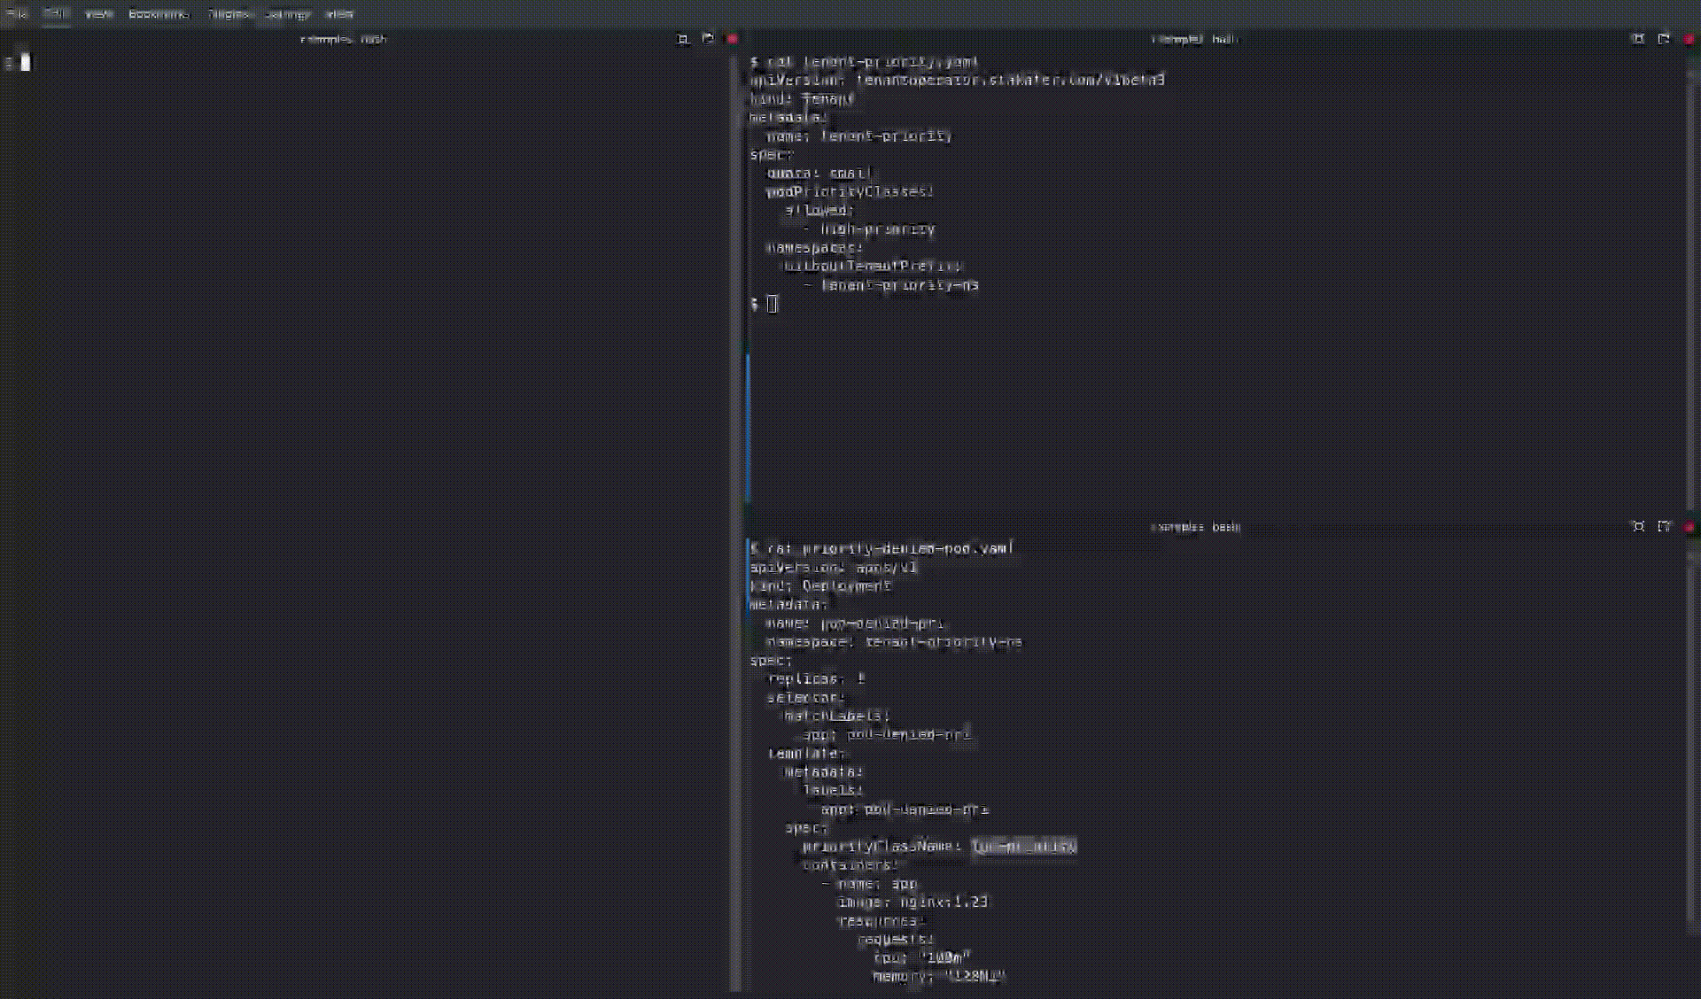Open the View menu

98,14
